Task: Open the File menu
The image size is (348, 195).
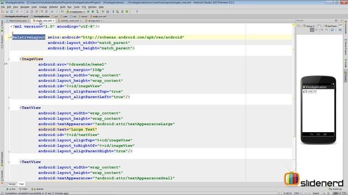Action: coord(3,7)
